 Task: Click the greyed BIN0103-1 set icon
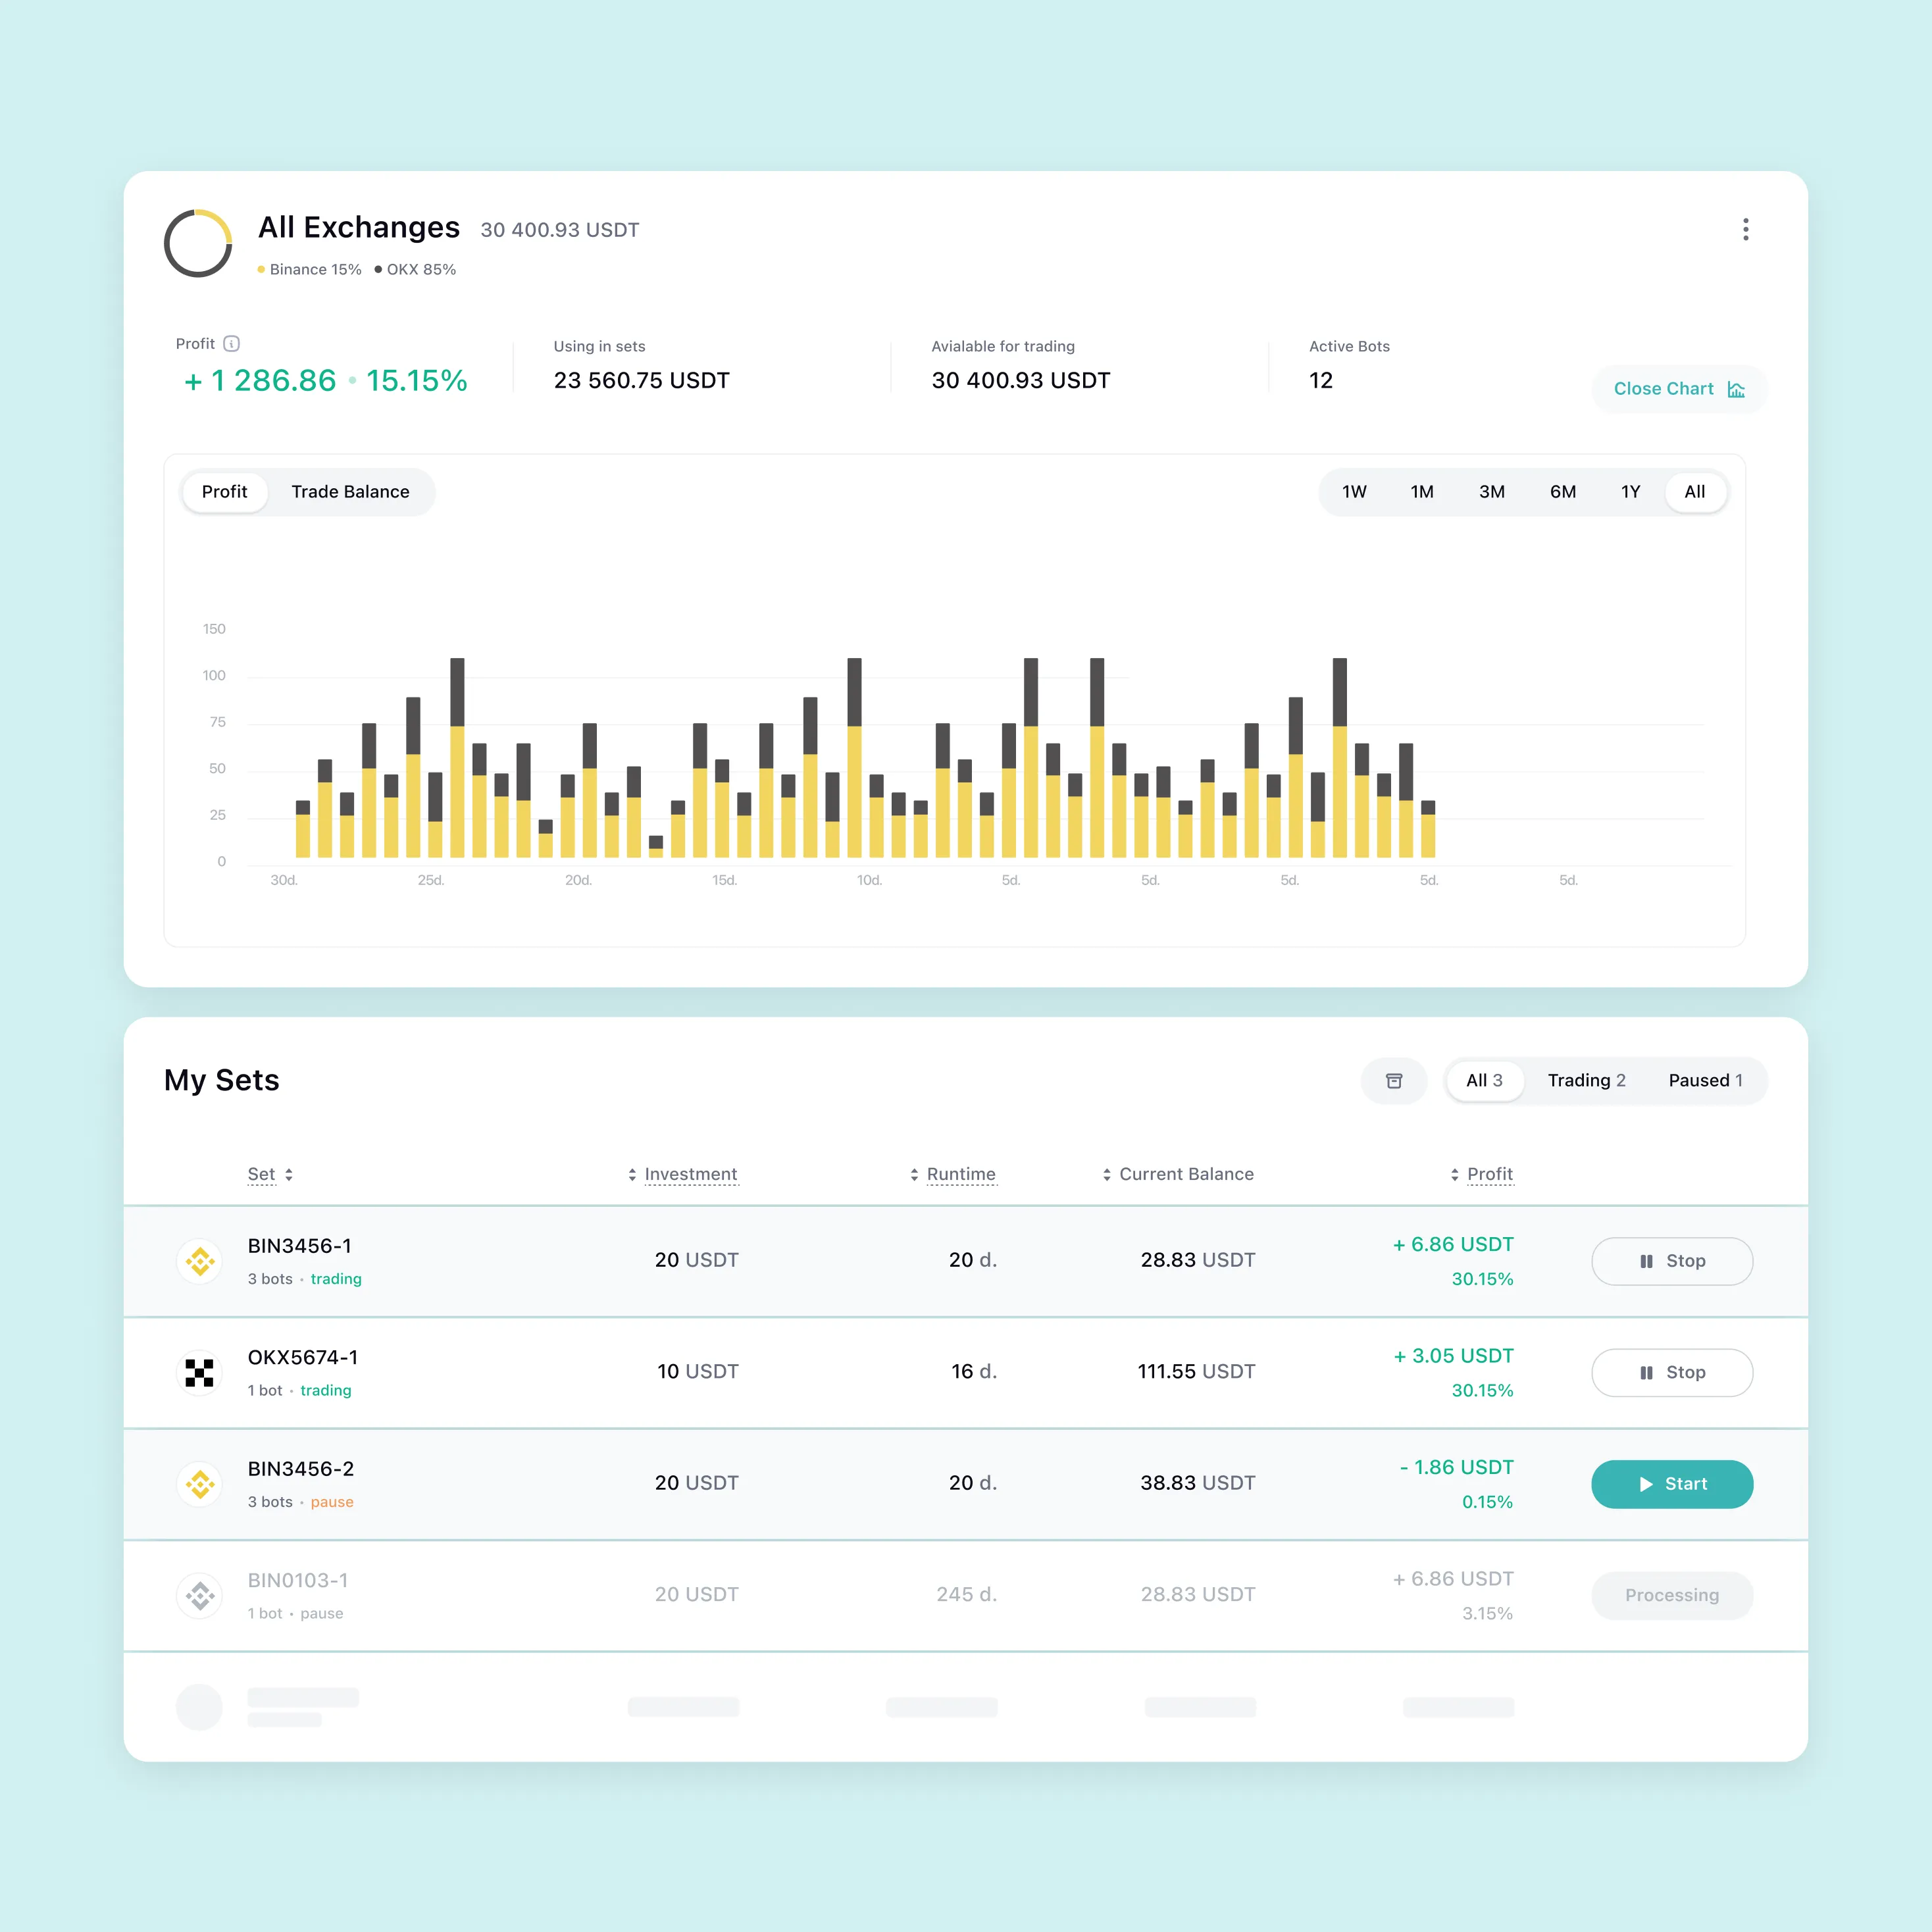[x=200, y=1595]
